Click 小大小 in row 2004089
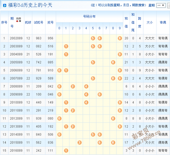The width and height of the screenshot is (170, 155). click(150, 55)
